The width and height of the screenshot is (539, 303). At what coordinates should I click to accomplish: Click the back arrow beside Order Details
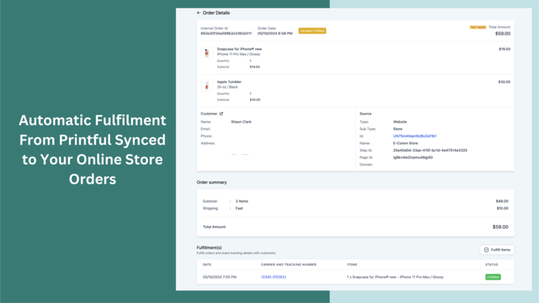pyautogui.click(x=198, y=13)
